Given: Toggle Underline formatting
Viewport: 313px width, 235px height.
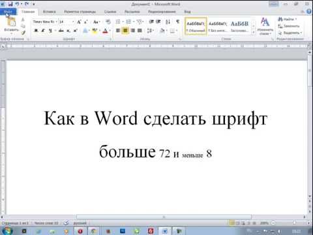Looking at the screenshot, I should pos(50,31).
